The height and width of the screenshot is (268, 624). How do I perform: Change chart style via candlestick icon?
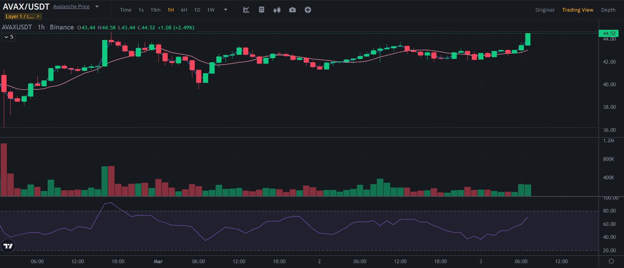click(x=277, y=10)
